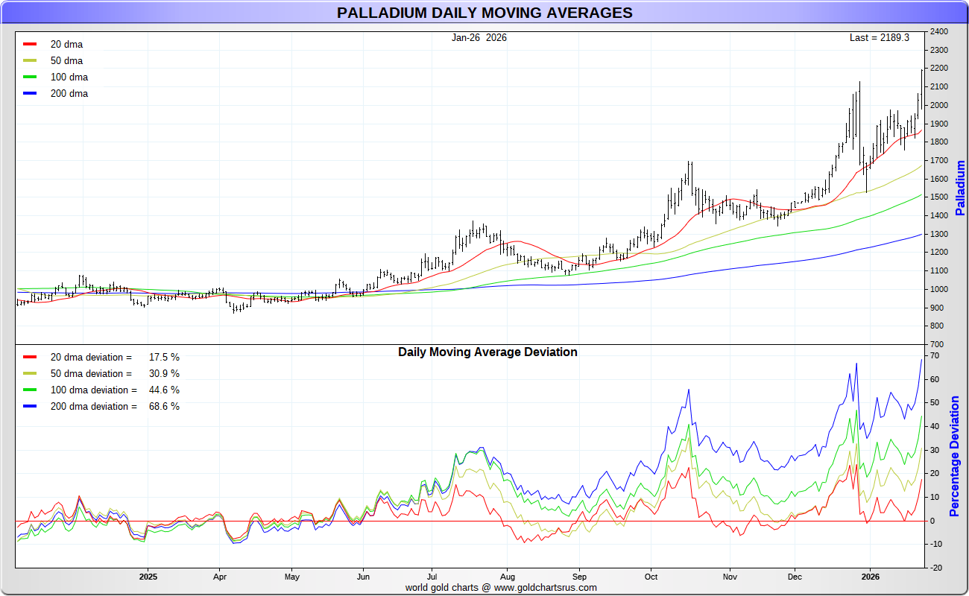Click the Daily Moving Average Deviation heading
Screen dimensions: 969x596
pyautogui.click(x=487, y=352)
